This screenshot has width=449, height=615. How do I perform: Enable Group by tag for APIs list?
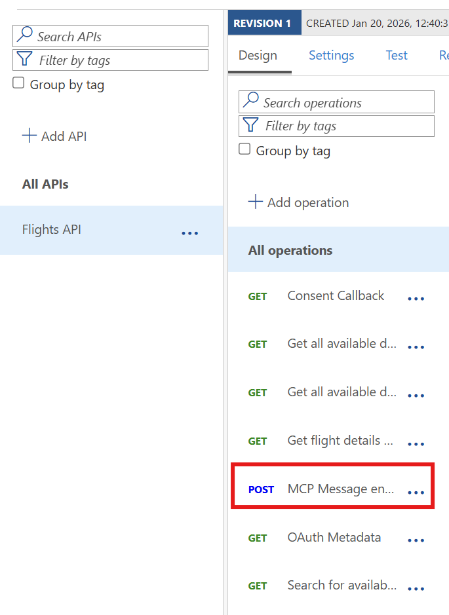click(19, 84)
